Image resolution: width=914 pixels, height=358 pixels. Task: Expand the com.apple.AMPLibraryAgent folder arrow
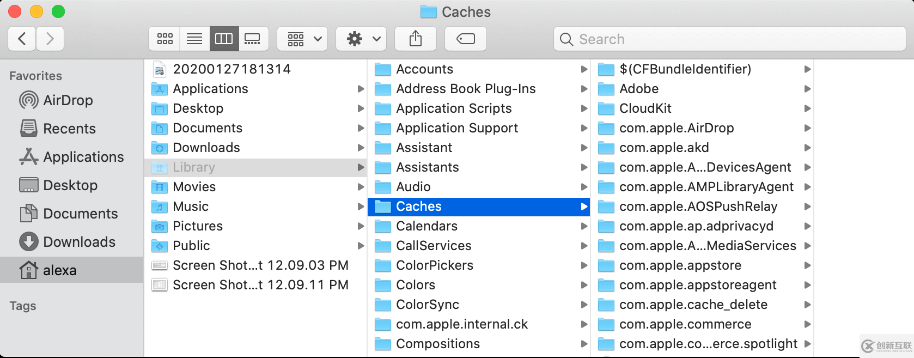pos(807,187)
